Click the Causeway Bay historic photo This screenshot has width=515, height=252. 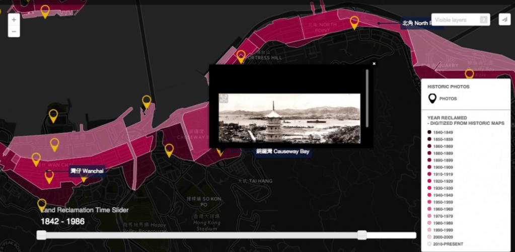(x=289, y=118)
